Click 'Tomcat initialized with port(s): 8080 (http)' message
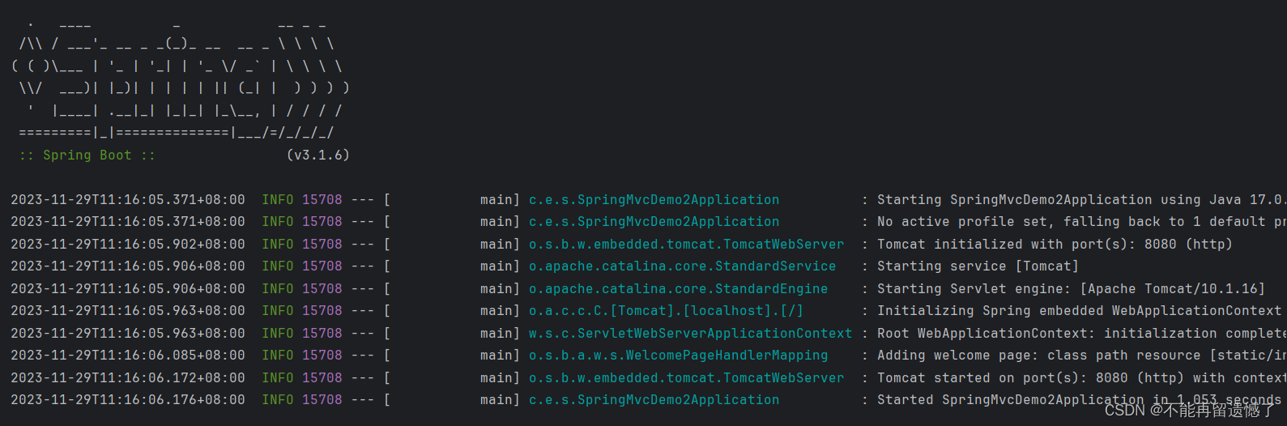 pos(1055,245)
